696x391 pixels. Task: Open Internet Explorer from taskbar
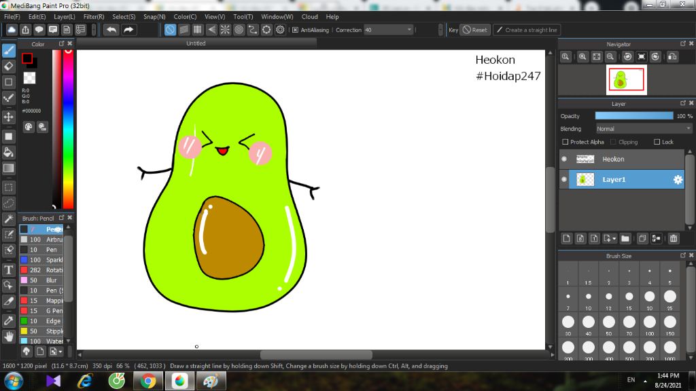[x=85, y=381]
